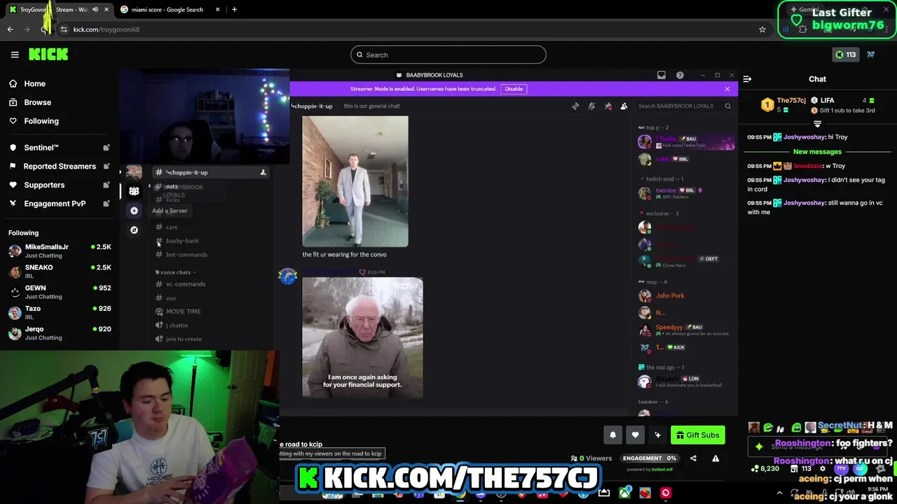Open vc-commands channel
This screenshot has height=504, width=897.
click(x=186, y=284)
